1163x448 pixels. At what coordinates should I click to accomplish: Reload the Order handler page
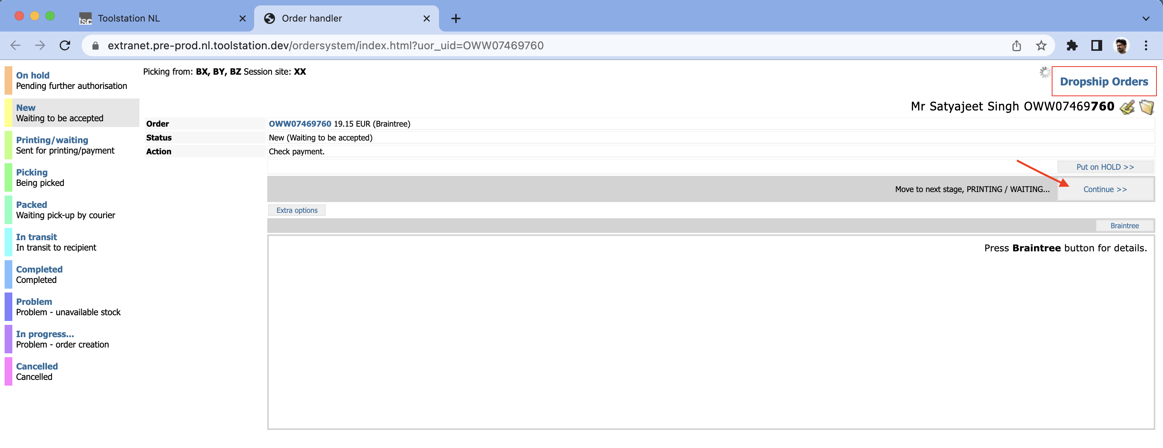point(65,45)
